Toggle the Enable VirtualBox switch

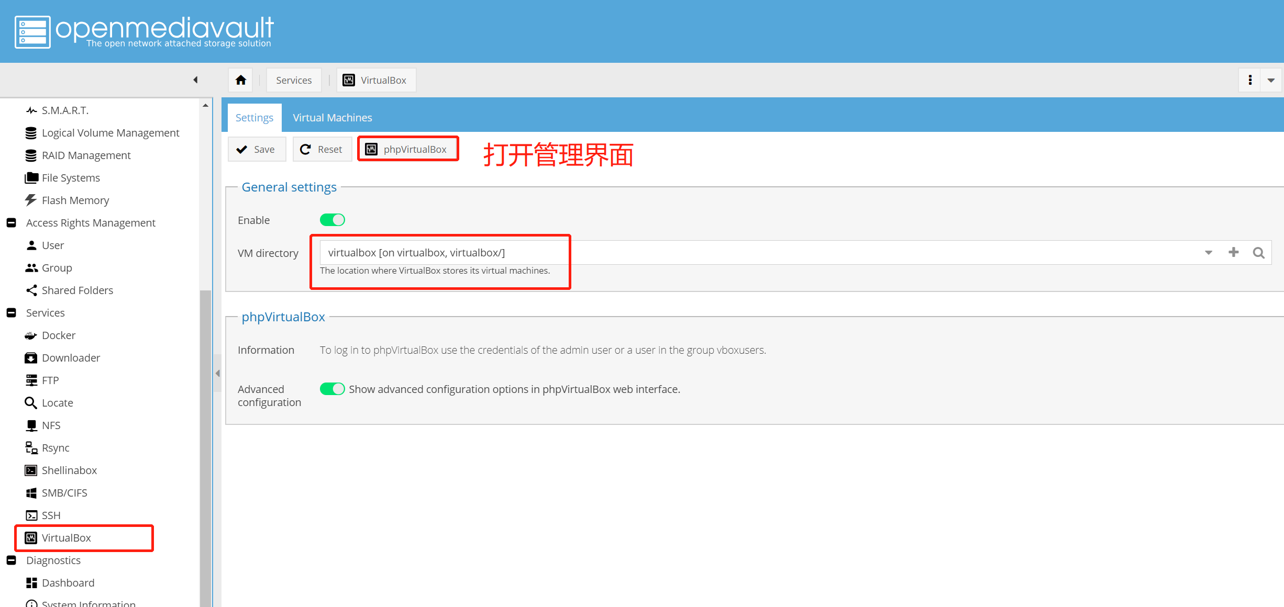tap(331, 219)
